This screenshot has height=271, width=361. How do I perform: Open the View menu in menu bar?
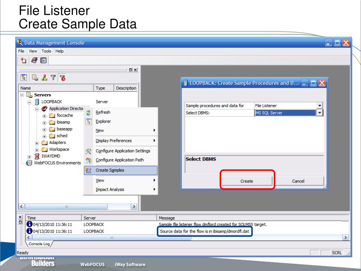pyautogui.click(x=33, y=51)
